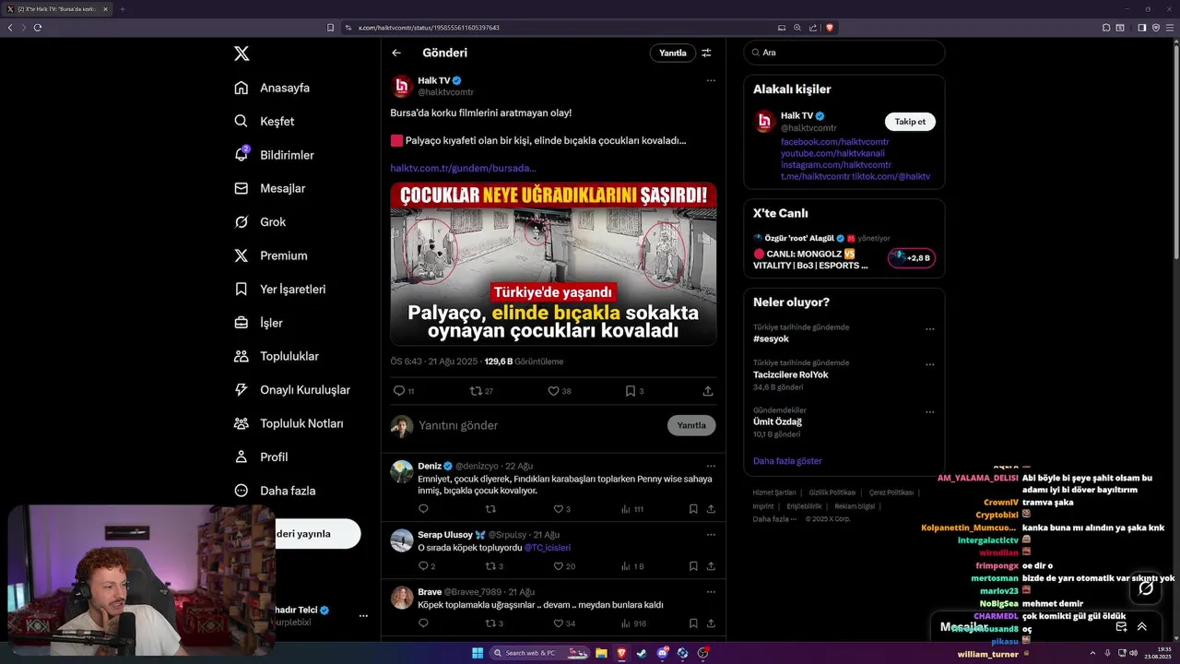
Task: Open more options for Tacizcilere RolYok trend
Action: 929,365
